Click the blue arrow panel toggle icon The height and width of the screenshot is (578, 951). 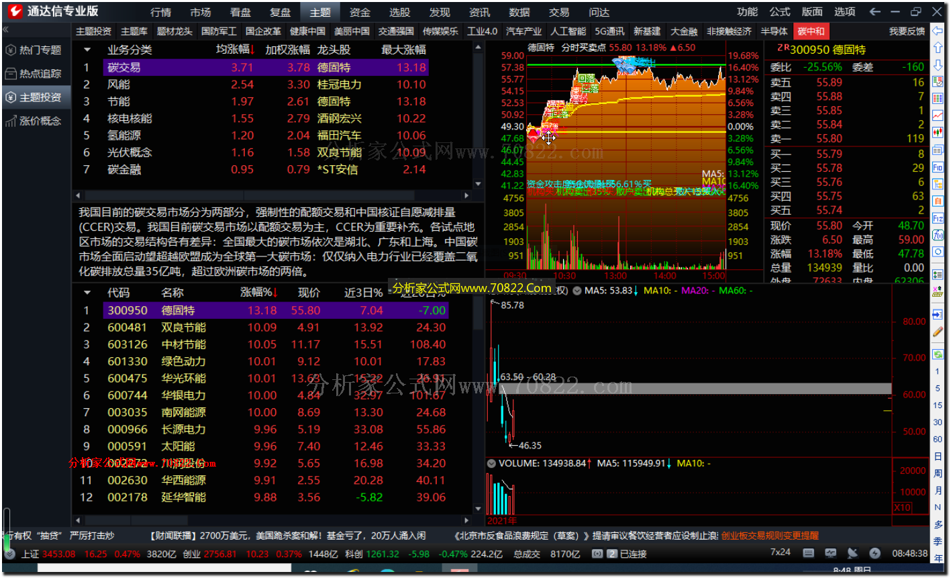pos(938,314)
